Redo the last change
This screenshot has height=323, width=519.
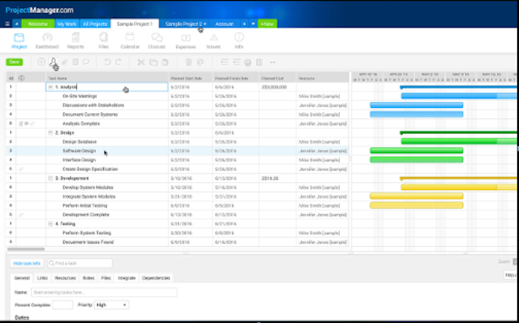coord(119,62)
